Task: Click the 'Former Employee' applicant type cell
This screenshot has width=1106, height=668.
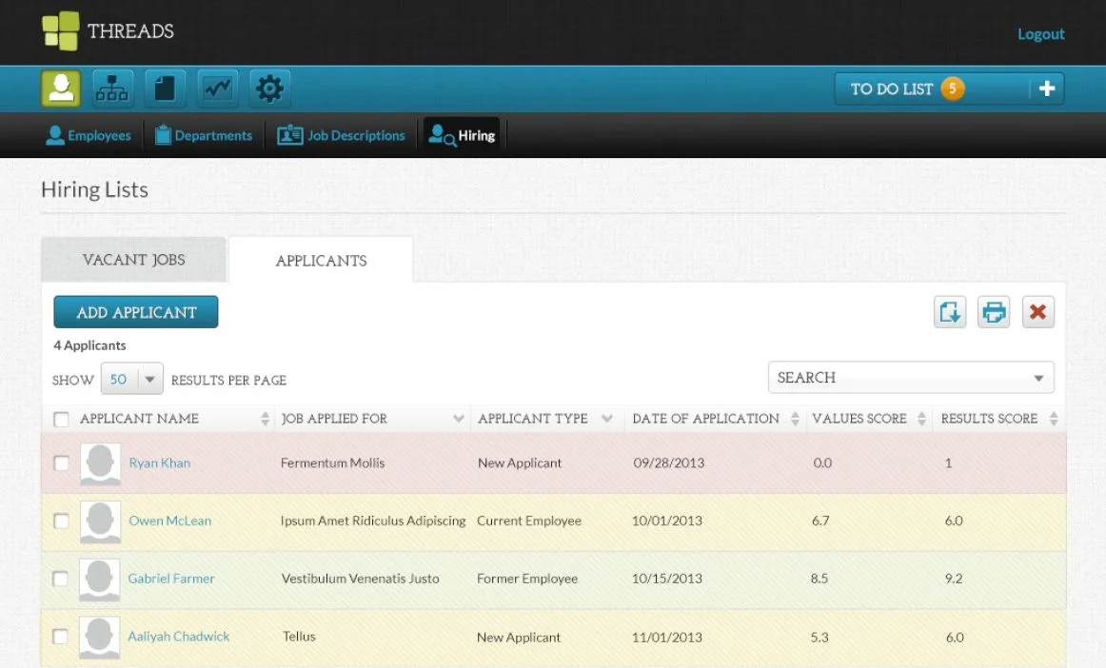Action: point(527,580)
